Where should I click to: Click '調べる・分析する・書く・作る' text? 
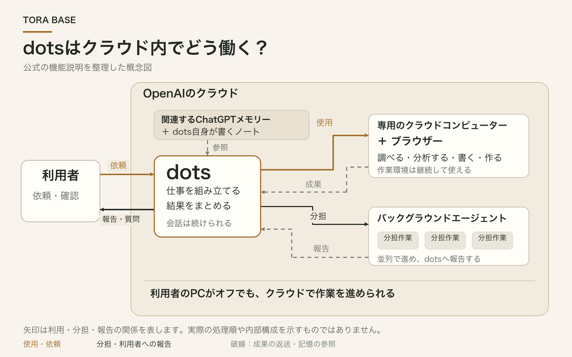[x=440, y=158]
